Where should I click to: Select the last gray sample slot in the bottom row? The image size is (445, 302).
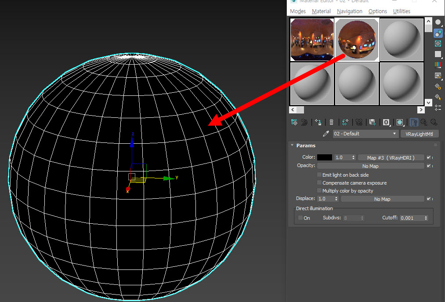point(402,84)
